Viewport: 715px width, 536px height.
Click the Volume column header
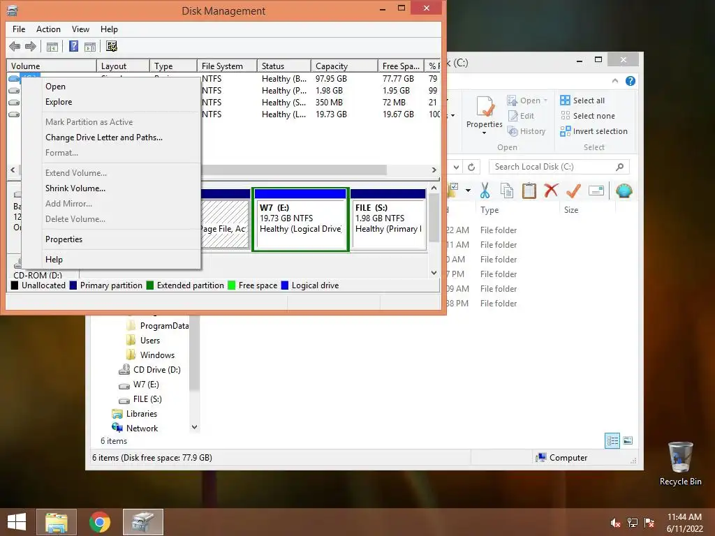pos(52,66)
